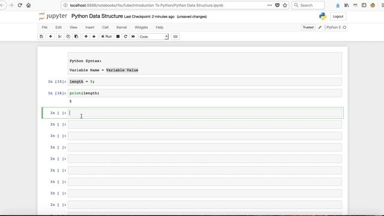
Task: Move selected cell down arrow
Action: [94, 37]
